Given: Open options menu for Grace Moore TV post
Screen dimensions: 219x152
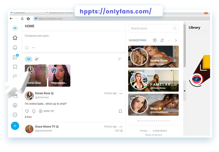Looking at the screenshot, I should coord(121,127).
